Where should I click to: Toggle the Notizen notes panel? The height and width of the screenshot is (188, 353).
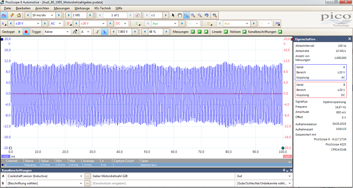coord(244,32)
